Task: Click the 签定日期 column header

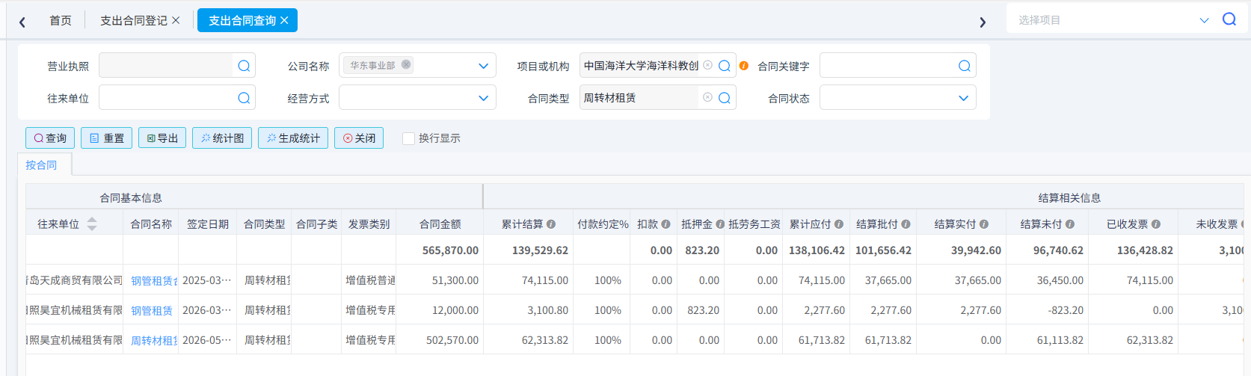Action: (208, 224)
